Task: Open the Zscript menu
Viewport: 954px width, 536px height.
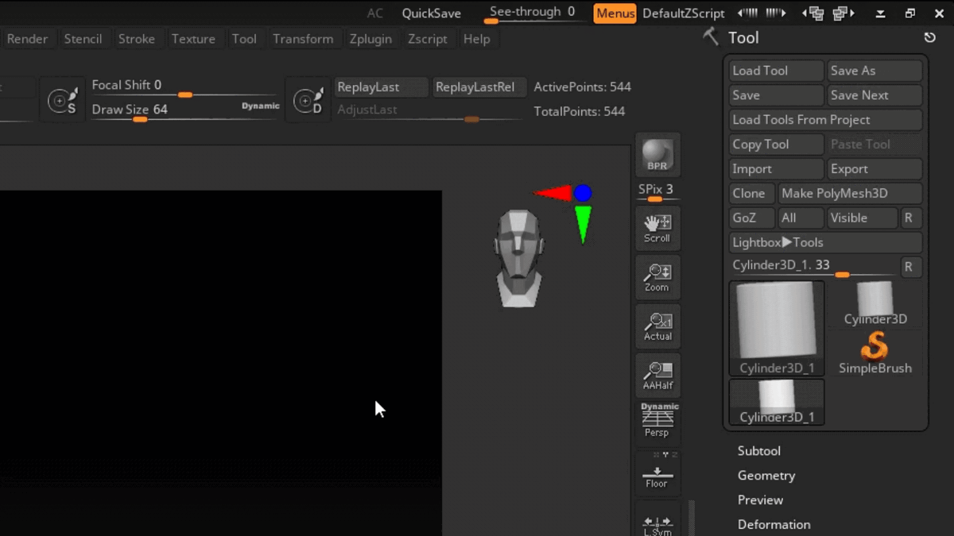Action: point(428,39)
